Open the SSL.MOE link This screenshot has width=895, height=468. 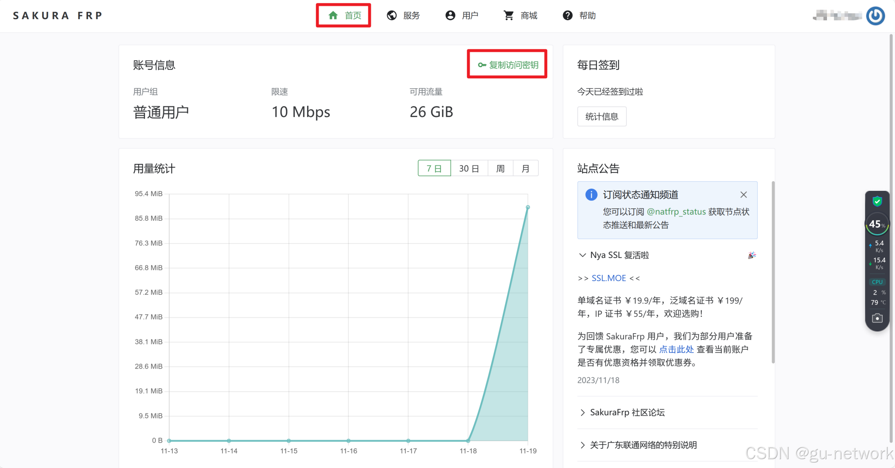pyautogui.click(x=609, y=278)
